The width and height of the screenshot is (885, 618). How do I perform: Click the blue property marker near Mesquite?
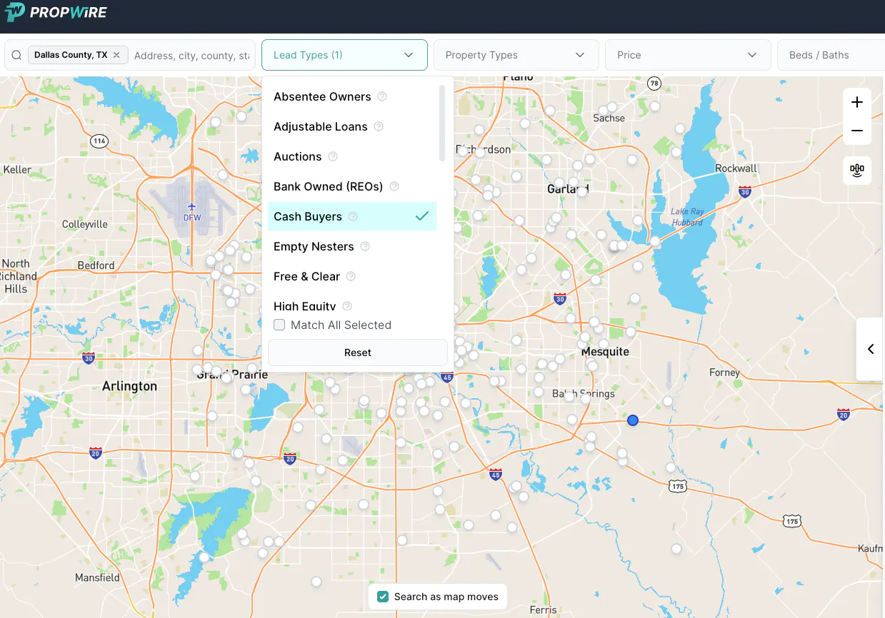(632, 420)
